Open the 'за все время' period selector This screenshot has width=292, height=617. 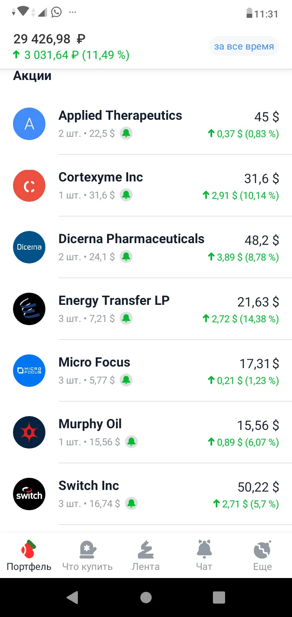(x=244, y=46)
